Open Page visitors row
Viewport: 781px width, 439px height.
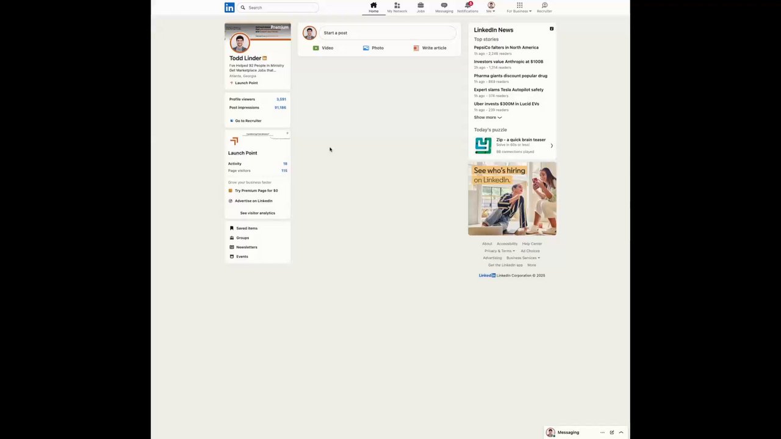[x=257, y=171]
